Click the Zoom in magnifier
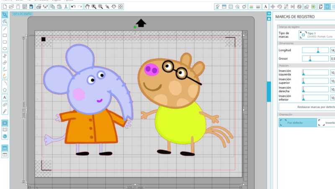The image size is (335, 189). 94,7
